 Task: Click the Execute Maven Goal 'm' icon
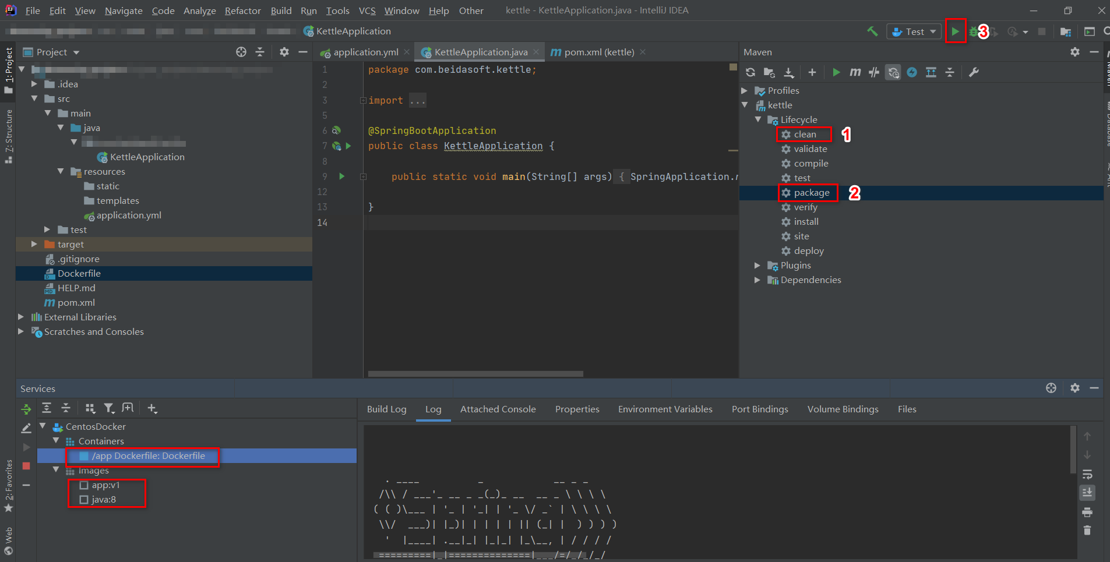pyautogui.click(x=855, y=72)
